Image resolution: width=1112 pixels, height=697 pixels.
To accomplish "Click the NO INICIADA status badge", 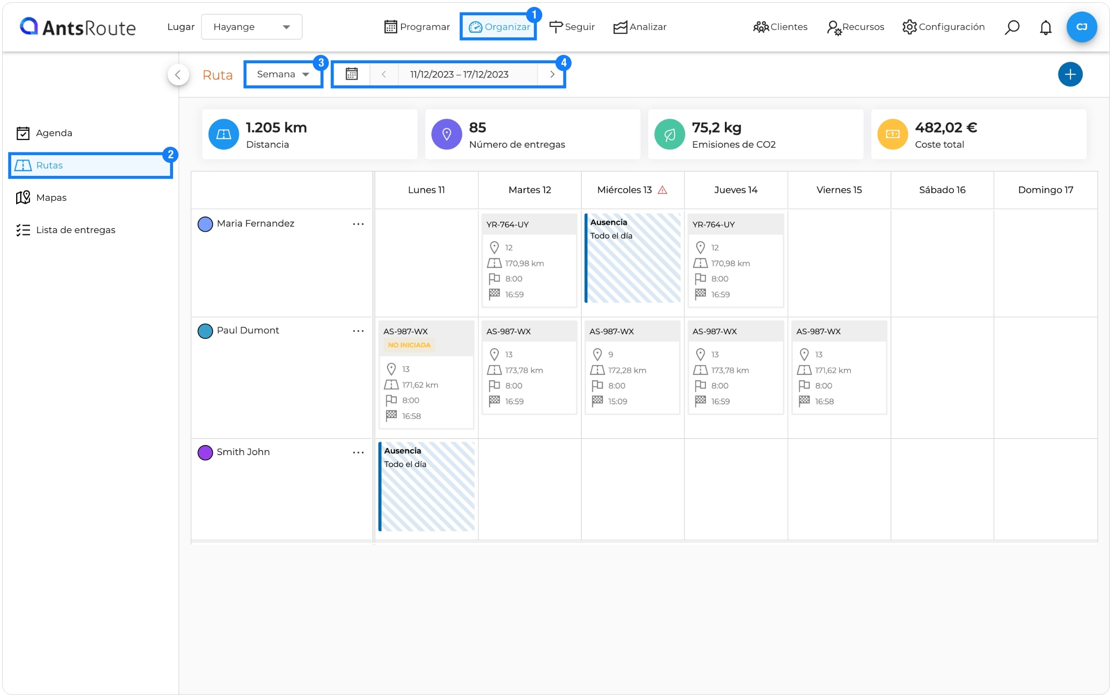I will click(x=409, y=345).
